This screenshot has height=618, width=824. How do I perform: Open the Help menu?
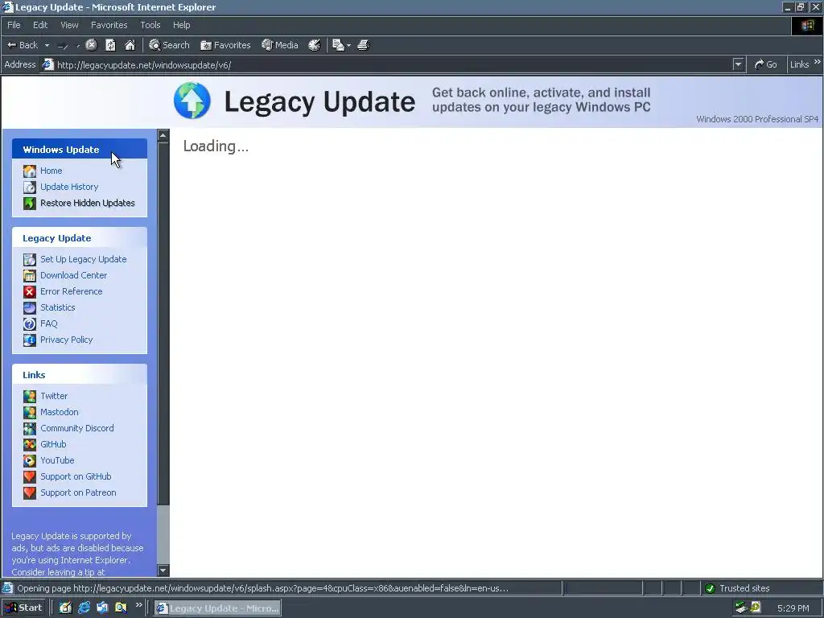pos(181,25)
